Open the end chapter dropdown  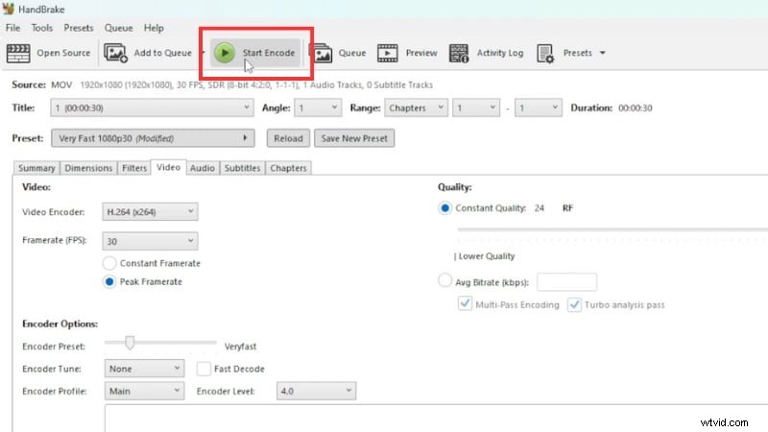538,108
